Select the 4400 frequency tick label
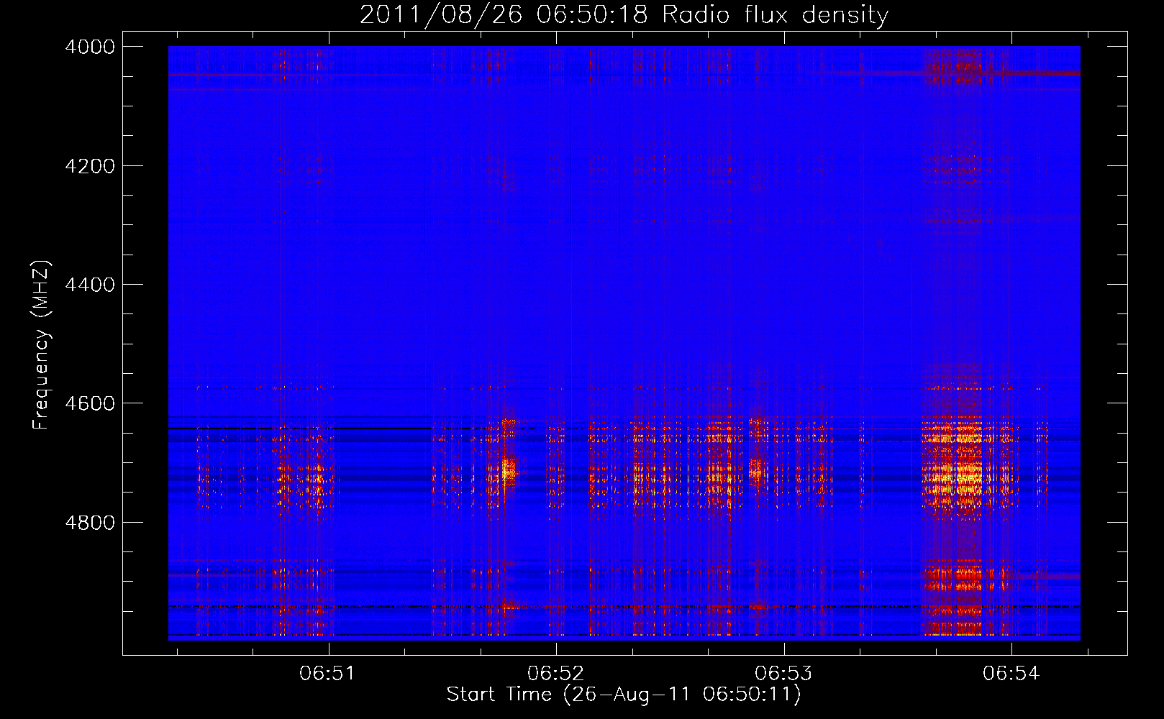1164x719 pixels. click(90, 285)
